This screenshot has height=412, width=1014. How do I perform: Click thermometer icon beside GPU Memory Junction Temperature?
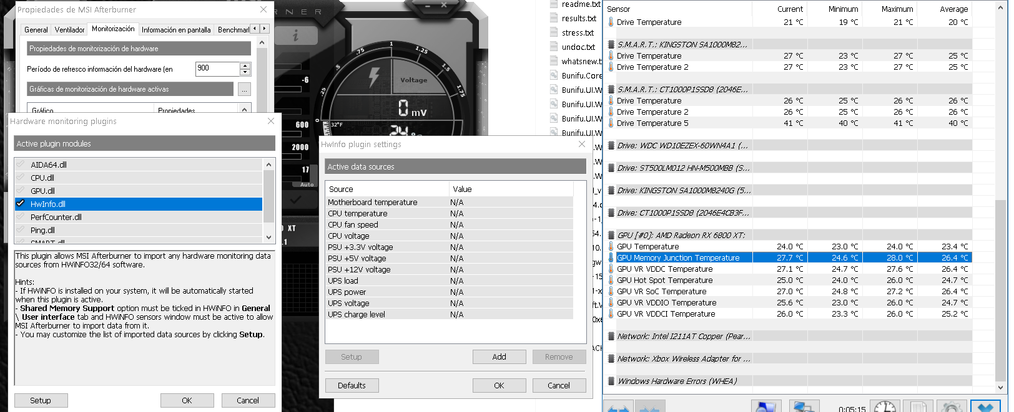[611, 257]
